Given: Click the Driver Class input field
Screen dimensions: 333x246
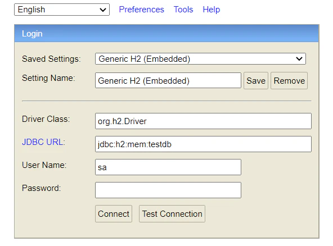Looking at the screenshot, I should (x=203, y=121).
